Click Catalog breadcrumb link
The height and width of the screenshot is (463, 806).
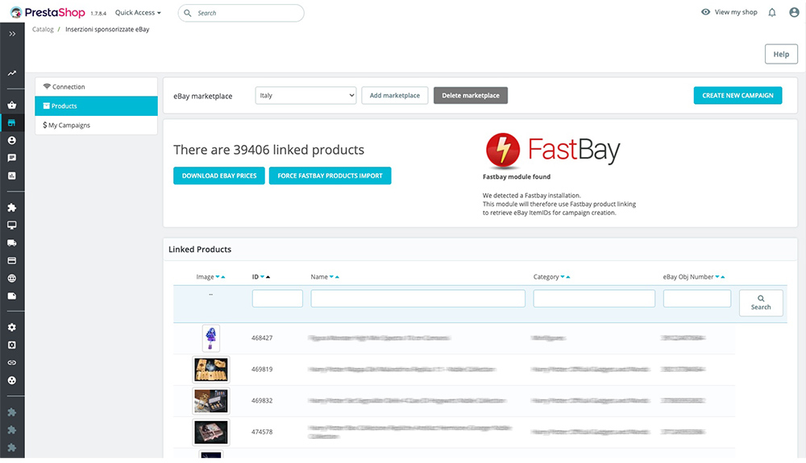(x=43, y=29)
